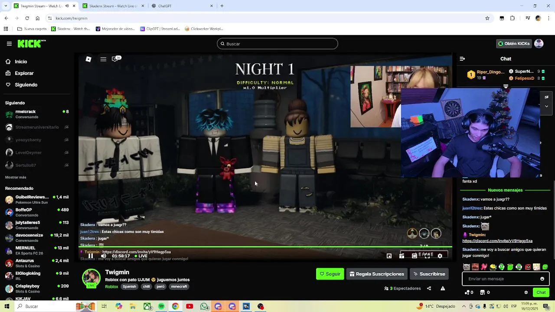
Task: Open GuibelReviews recommended channel
Action: click(x=37, y=199)
